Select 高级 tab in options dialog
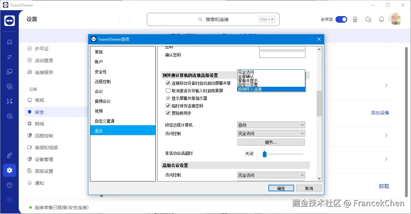411x214 pixels. (x=123, y=131)
